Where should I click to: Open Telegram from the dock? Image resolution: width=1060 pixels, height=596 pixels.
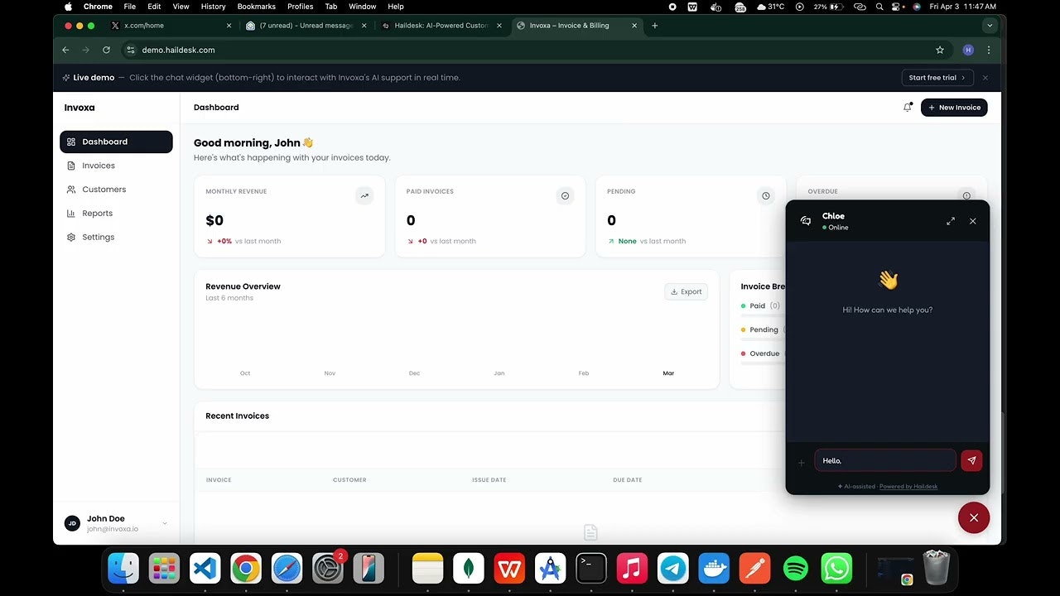[673, 569]
